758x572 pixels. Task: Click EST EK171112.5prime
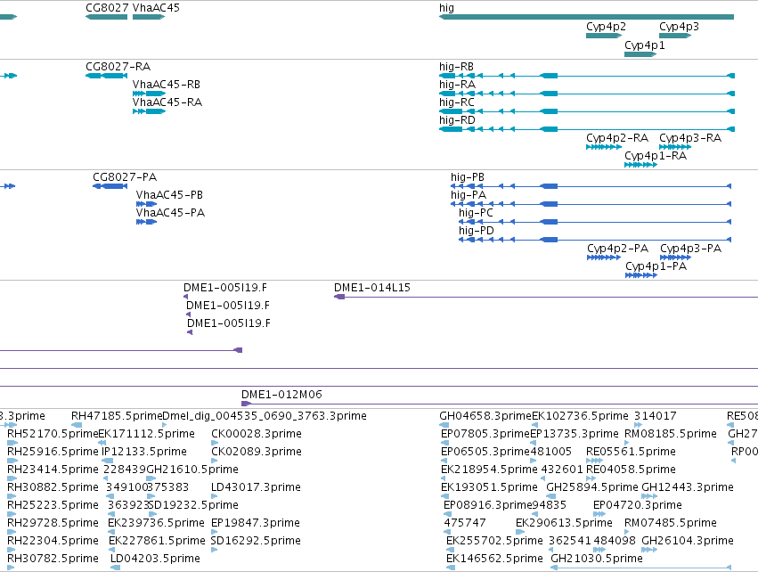tap(146, 434)
